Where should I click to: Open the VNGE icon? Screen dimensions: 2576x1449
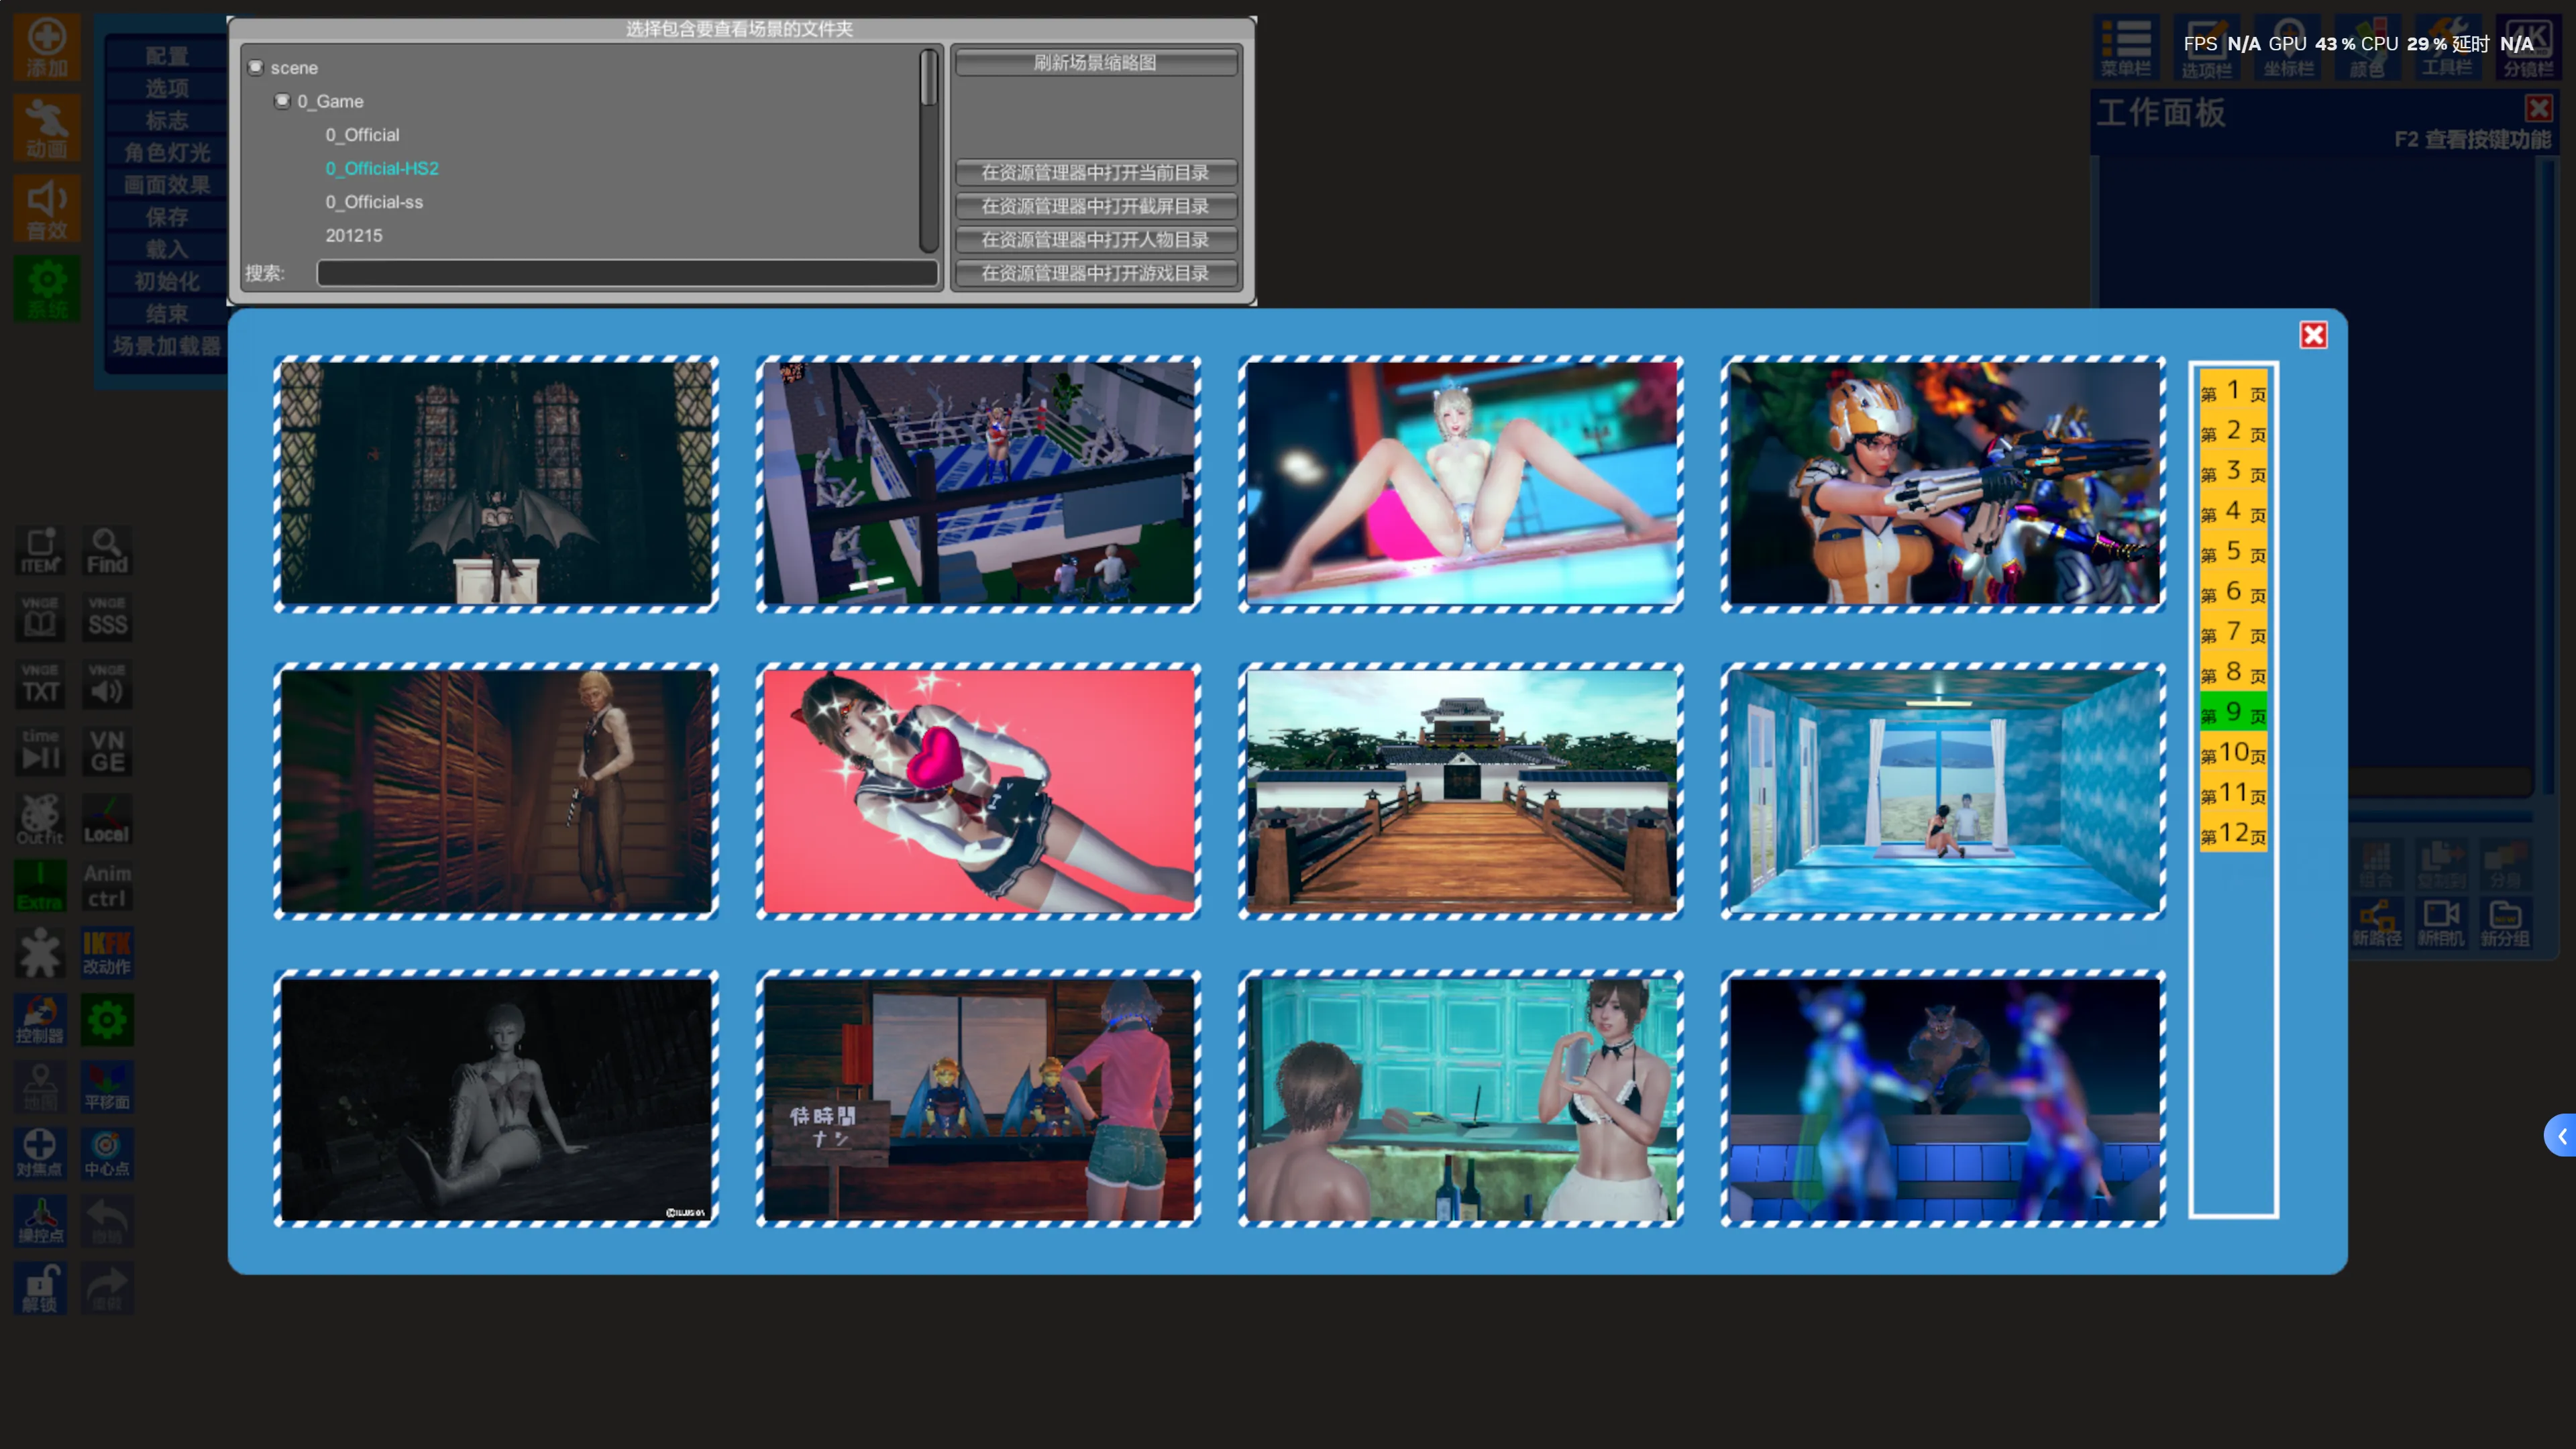click(x=107, y=751)
